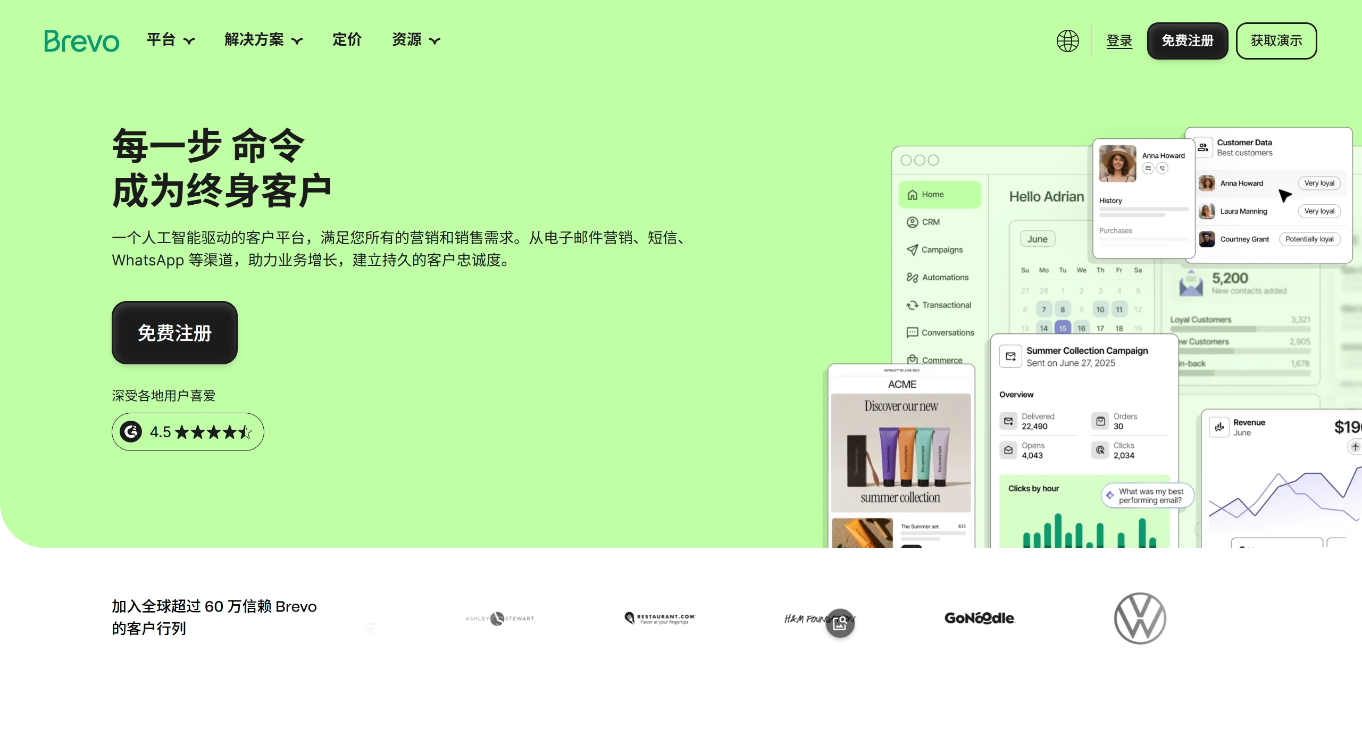
Task: Click the Summer Collection Campaign envelope icon
Action: click(1010, 356)
